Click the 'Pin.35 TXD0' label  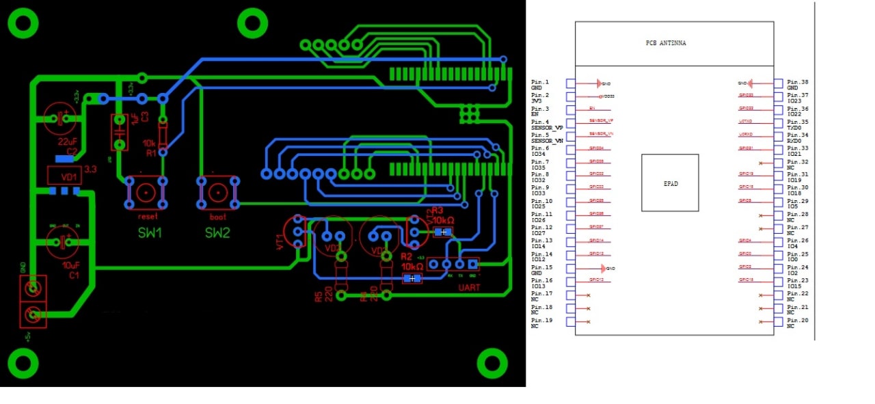(x=798, y=124)
